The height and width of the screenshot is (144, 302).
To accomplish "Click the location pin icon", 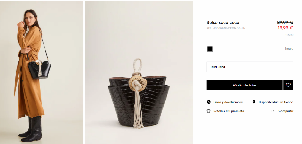I will (x=254, y=102).
